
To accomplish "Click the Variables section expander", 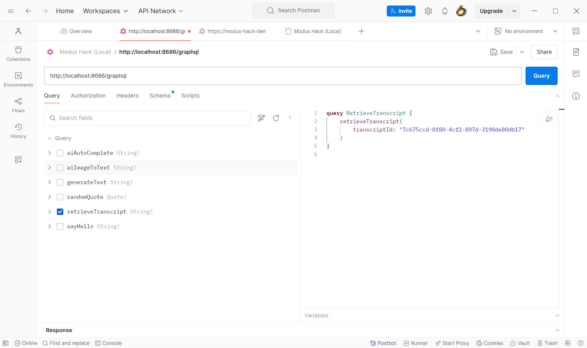I will click(x=558, y=316).
